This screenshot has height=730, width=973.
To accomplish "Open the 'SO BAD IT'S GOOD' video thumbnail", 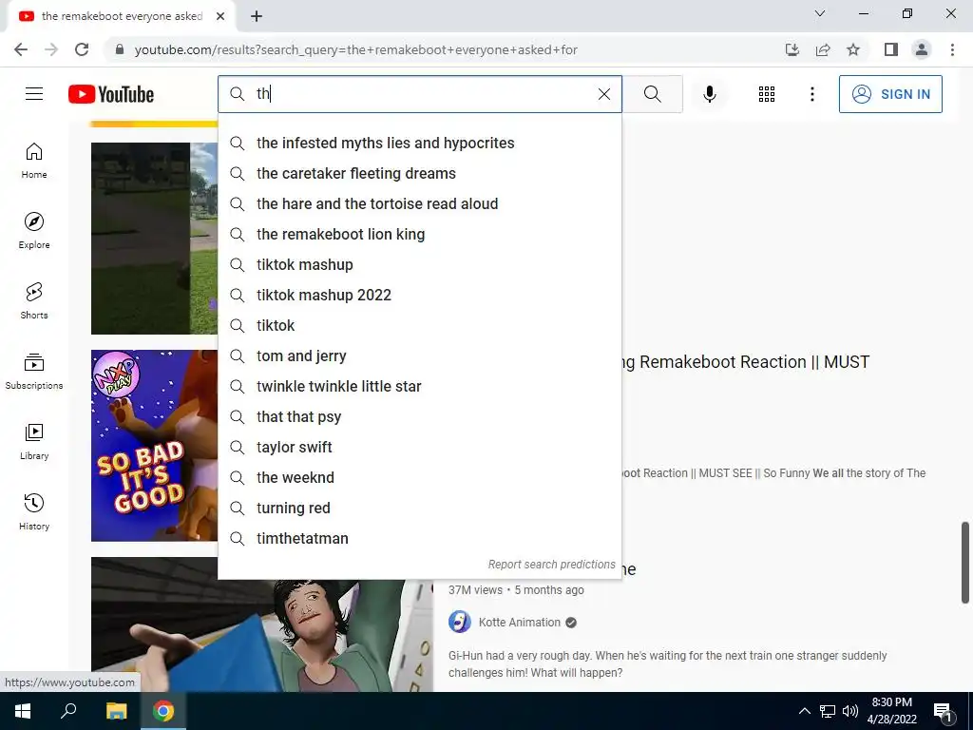I will click(x=155, y=446).
